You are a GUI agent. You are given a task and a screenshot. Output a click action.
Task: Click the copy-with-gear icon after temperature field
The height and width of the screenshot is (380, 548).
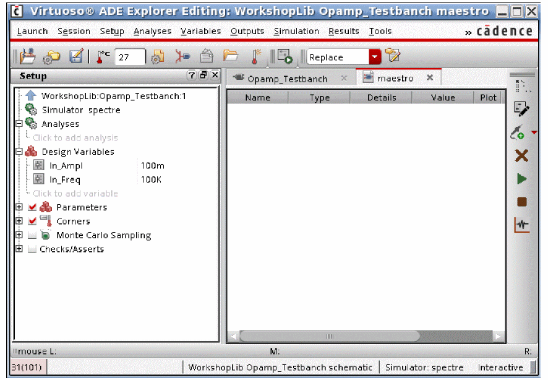(x=158, y=57)
